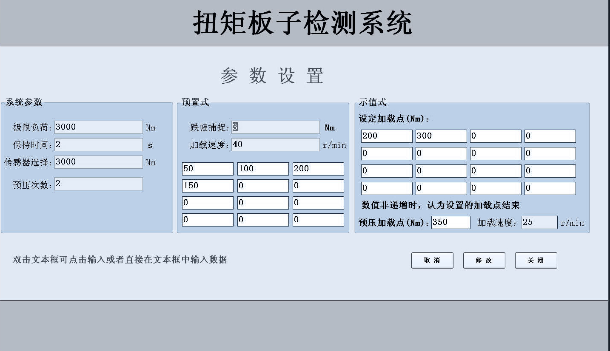Click the preset box with value 150
The width and height of the screenshot is (610, 351).
(208, 186)
